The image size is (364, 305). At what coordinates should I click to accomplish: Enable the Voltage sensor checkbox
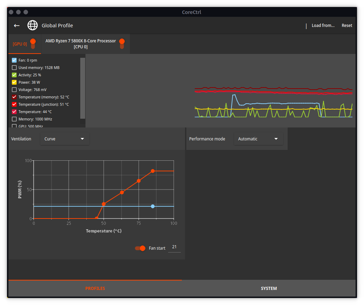tap(14, 90)
